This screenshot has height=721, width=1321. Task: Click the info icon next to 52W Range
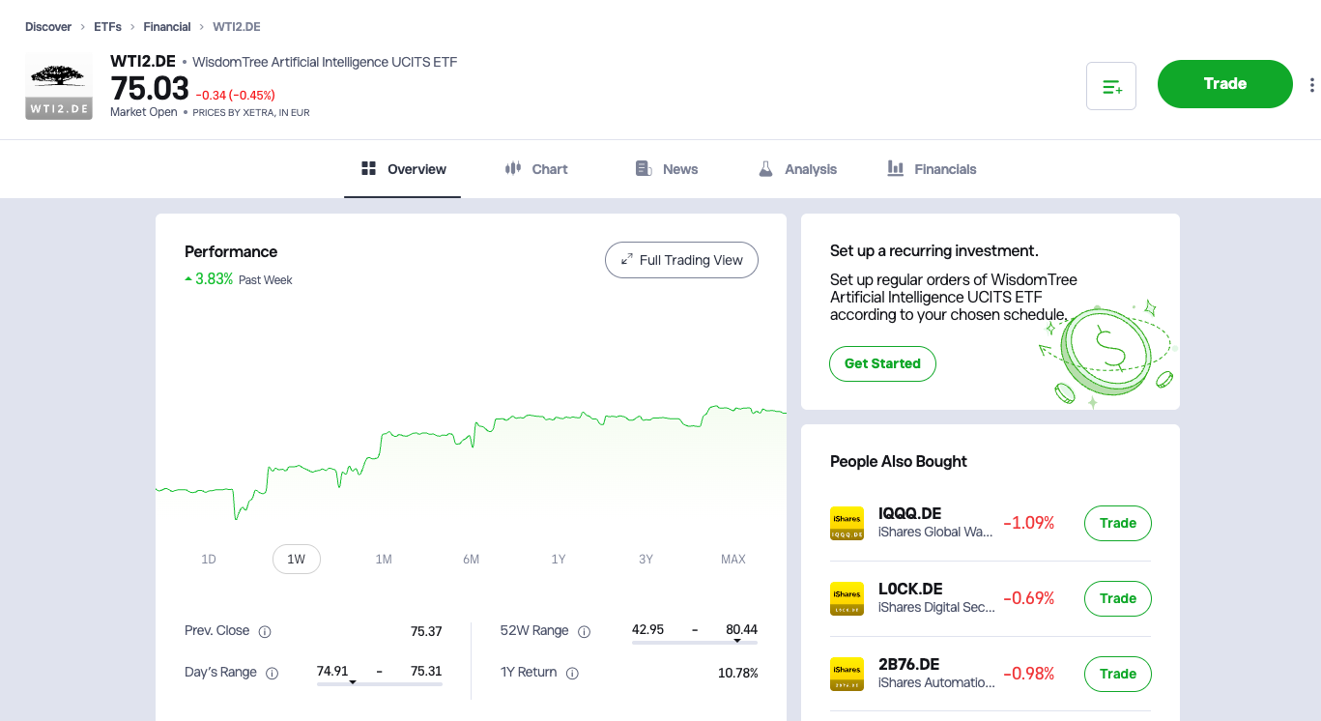(585, 630)
